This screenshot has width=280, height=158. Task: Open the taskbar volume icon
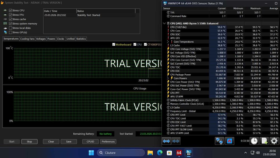pyautogui.click(x=258, y=153)
